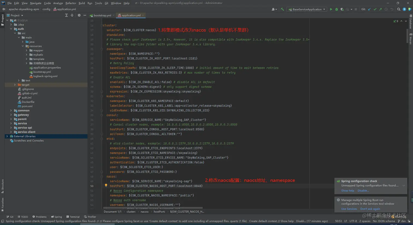Open Project view selector dropdown
Viewport: 413px width, 225px height.
pyautogui.click(x=15, y=15)
